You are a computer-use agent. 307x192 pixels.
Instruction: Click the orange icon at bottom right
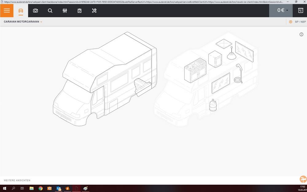point(303,179)
